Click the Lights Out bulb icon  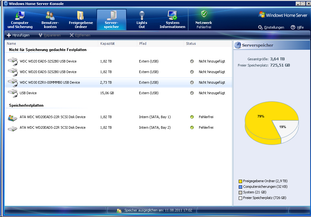click(142, 15)
